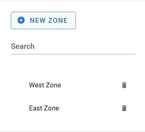Click the East Zone name text
Image resolution: width=145 pixels, height=132 pixels.
pyautogui.click(x=44, y=108)
